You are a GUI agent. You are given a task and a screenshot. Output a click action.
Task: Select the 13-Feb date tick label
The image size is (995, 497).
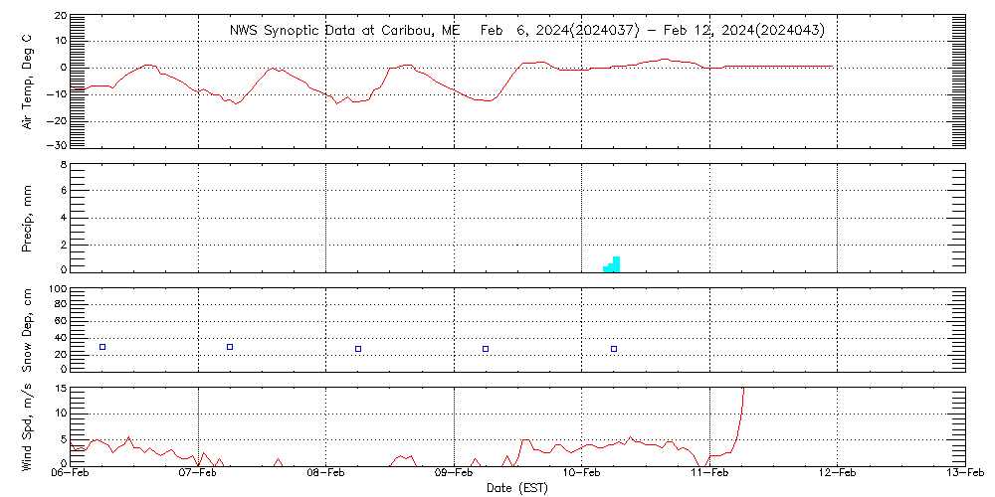[x=965, y=474]
